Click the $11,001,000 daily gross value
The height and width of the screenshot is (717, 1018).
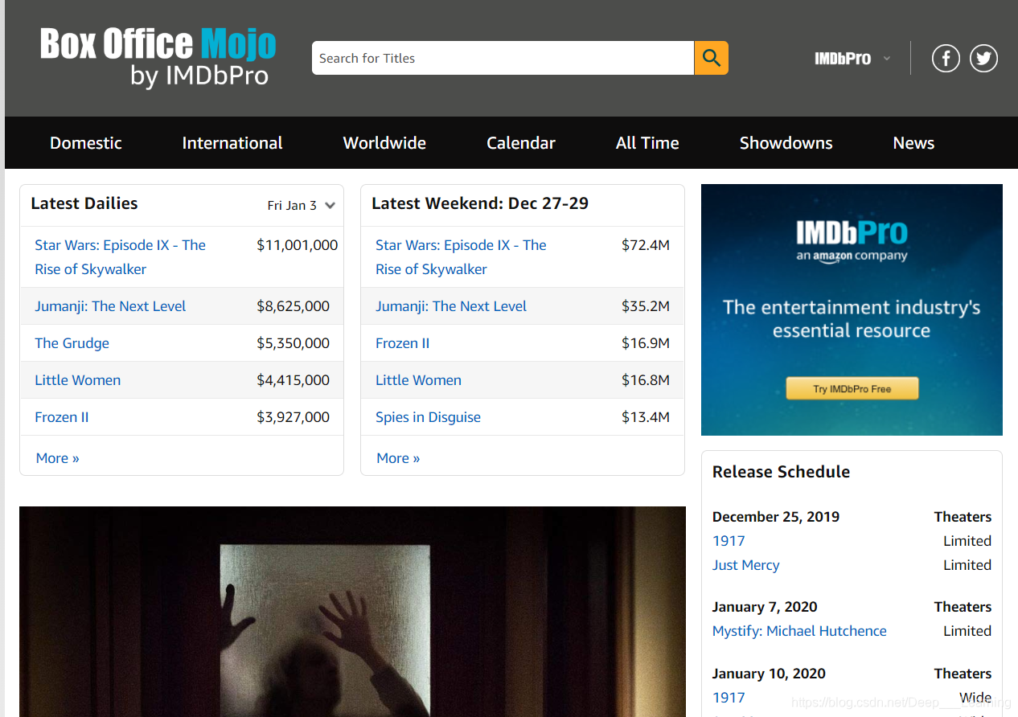pyautogui.click(x=297, y=245)
